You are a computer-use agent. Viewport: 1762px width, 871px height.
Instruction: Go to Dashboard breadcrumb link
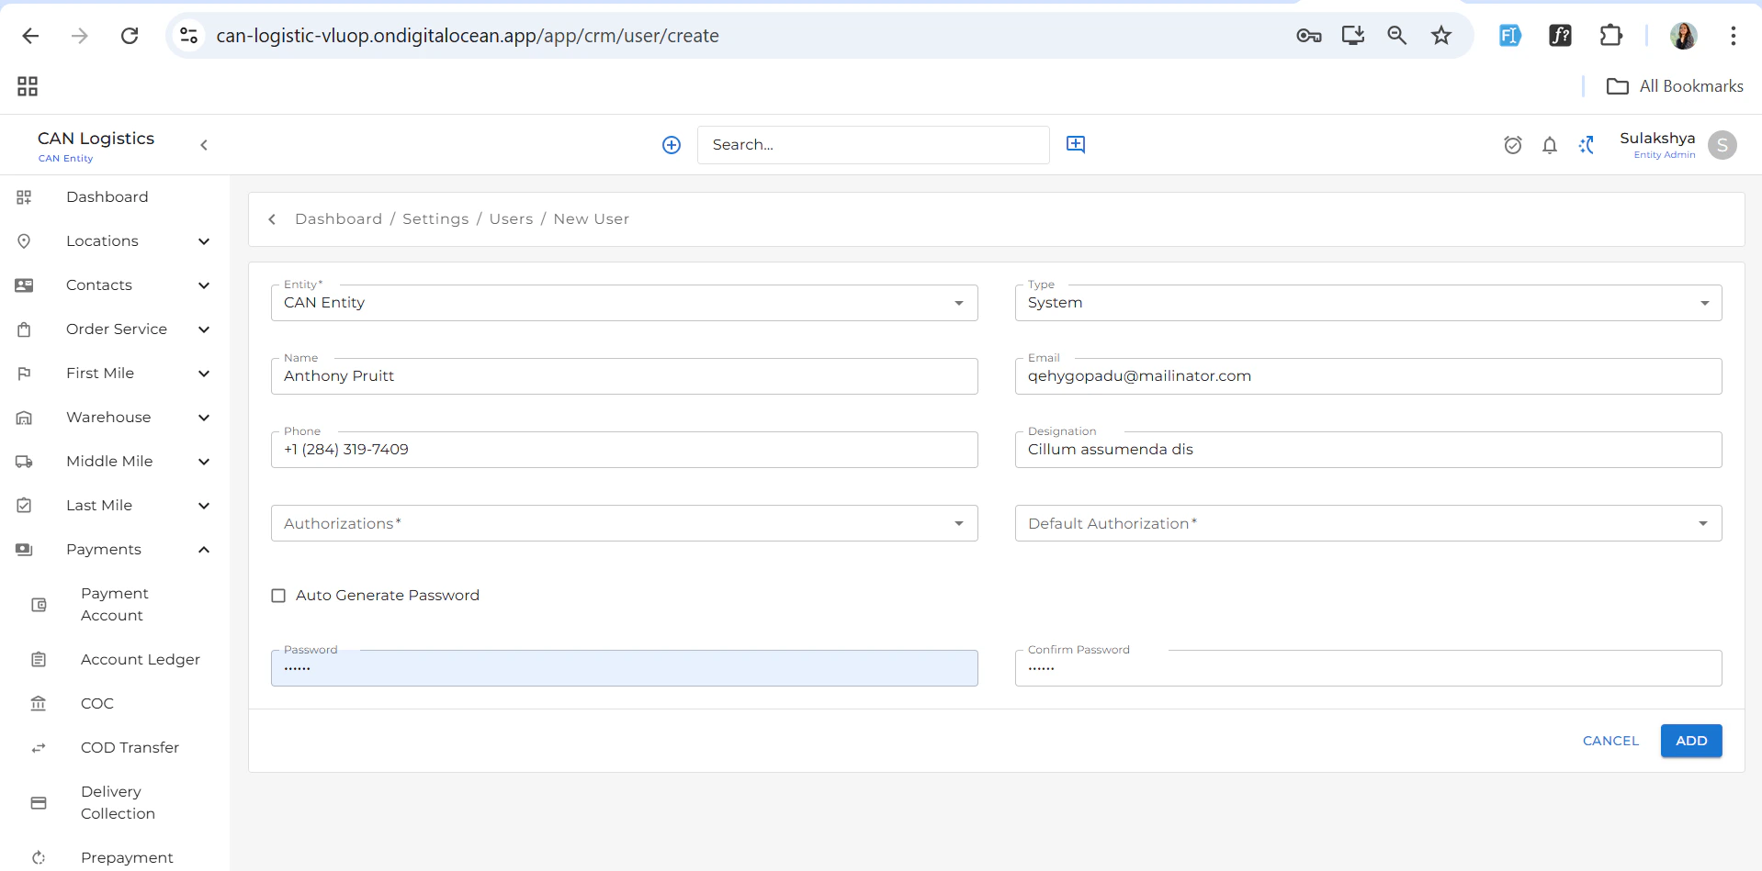coord(338,219)
